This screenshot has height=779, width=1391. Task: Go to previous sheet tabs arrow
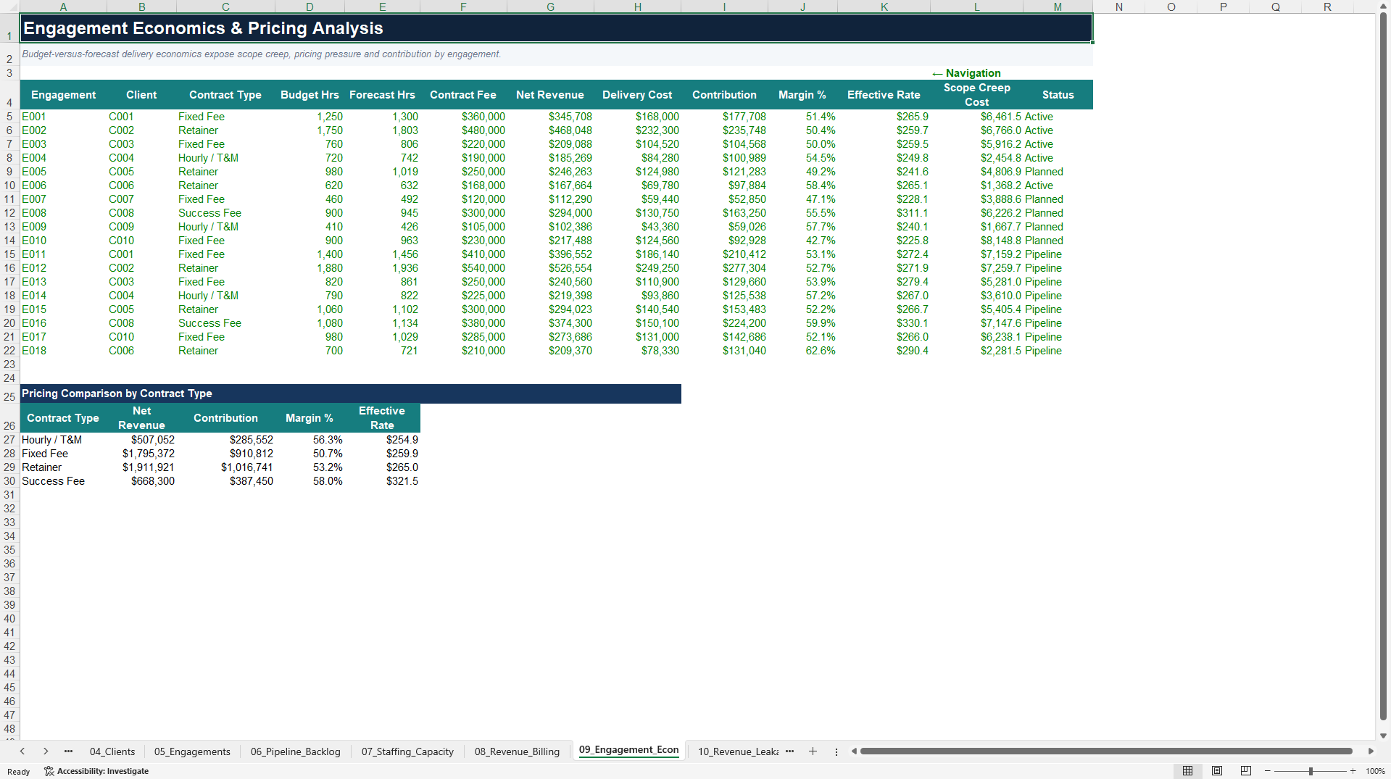[x=22, y=751]
